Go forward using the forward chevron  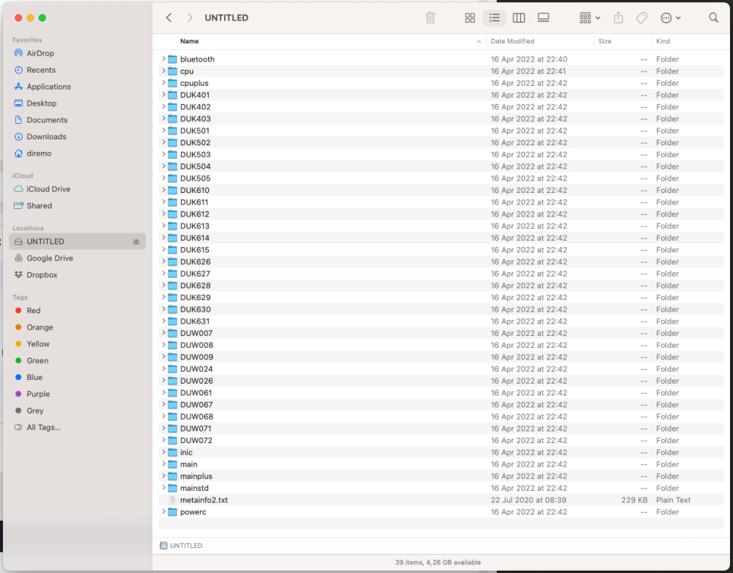tap(189, 18)
